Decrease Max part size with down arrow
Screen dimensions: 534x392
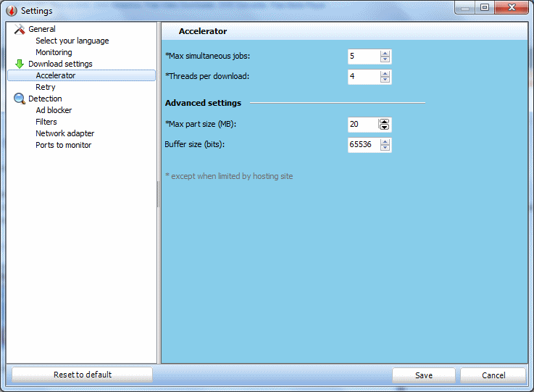click(384, 128)
